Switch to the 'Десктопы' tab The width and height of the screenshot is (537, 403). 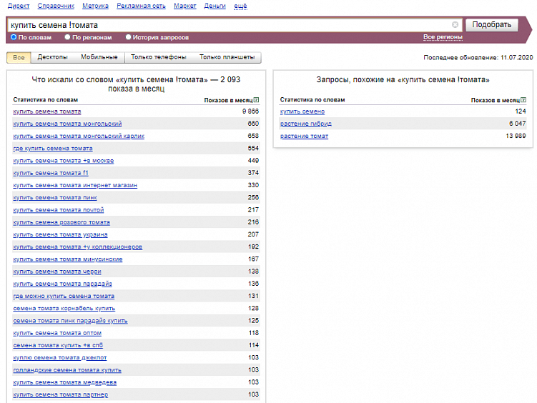click(52, 57)
